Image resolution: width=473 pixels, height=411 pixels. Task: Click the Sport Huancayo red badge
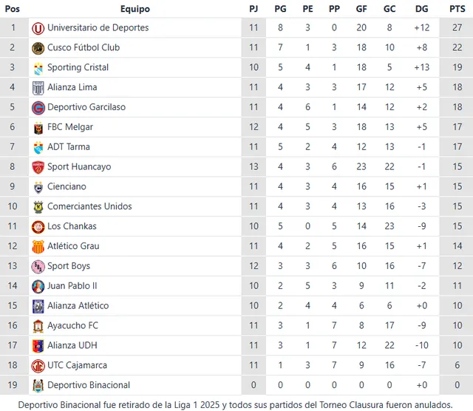38,167
